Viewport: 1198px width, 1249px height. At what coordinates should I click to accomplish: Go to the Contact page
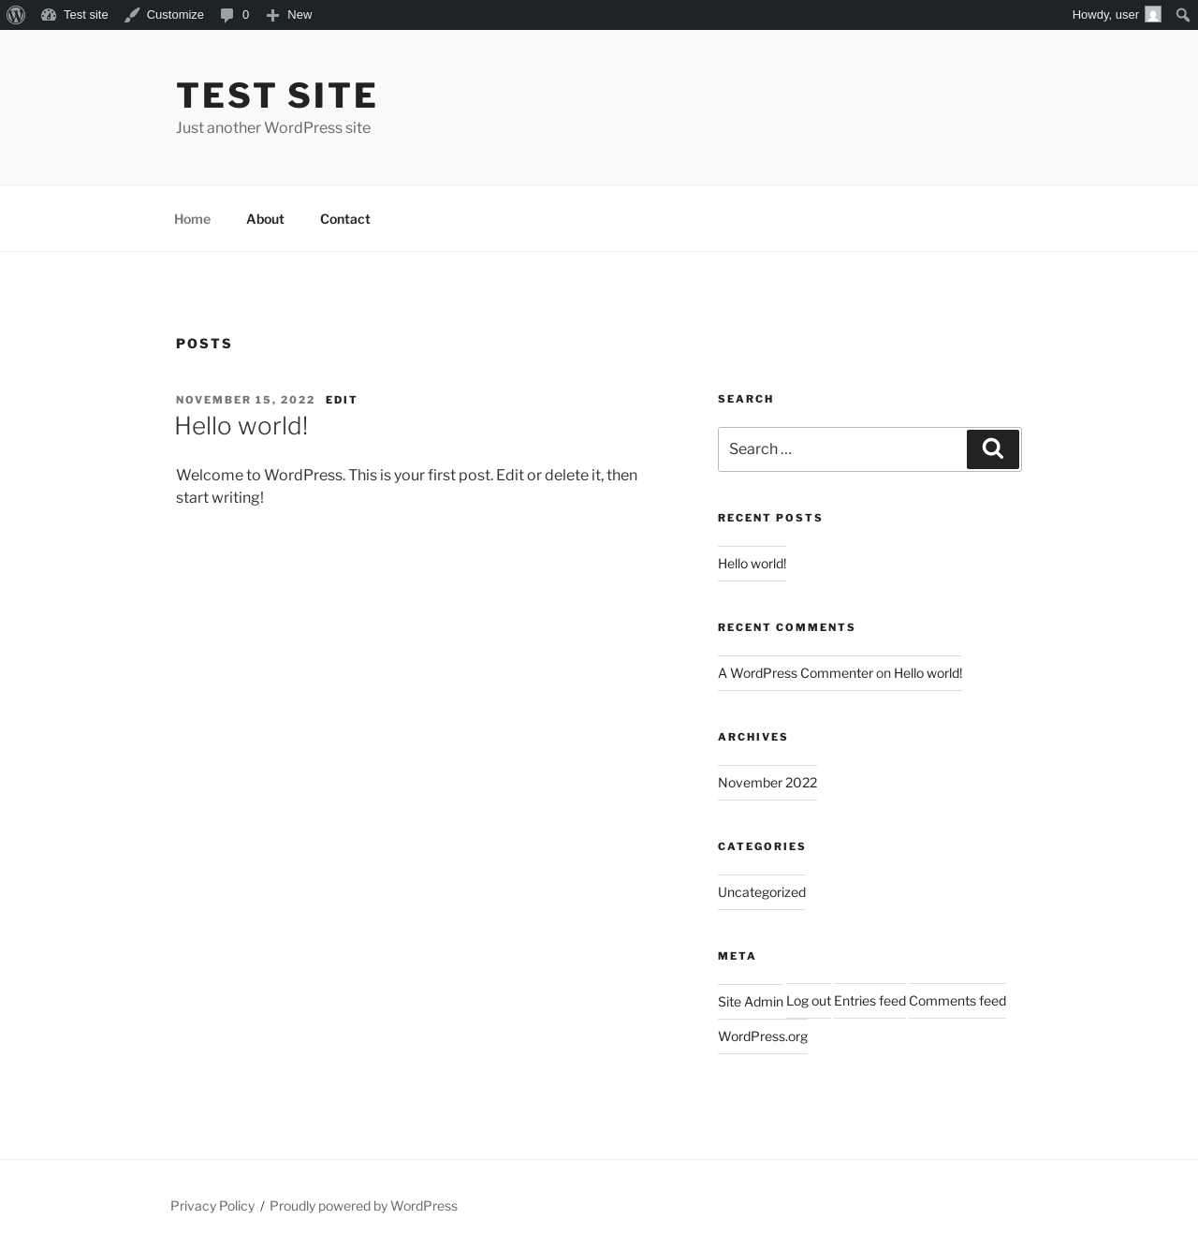[x=345, y=219]
